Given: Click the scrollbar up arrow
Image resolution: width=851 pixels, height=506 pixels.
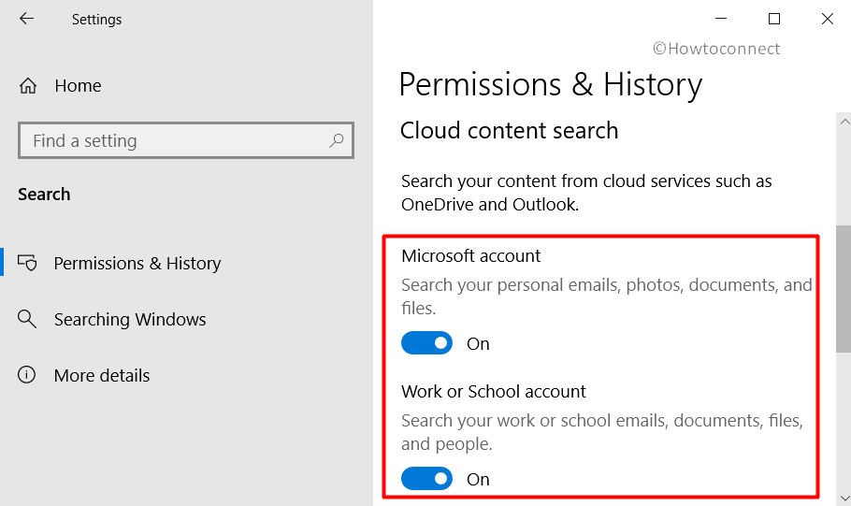Looking at the screenshot, I should (x=844, y=122).
